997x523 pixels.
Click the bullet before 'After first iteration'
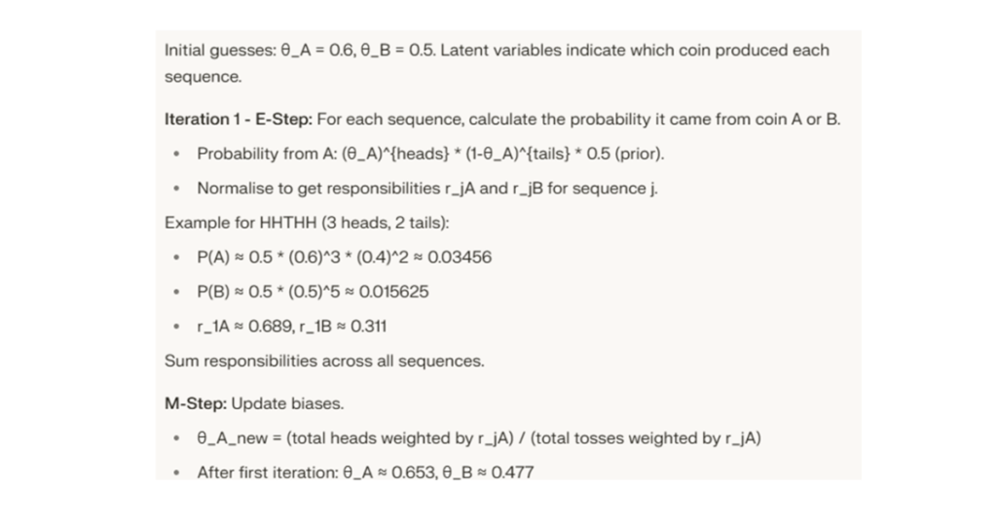click(176, 472)
